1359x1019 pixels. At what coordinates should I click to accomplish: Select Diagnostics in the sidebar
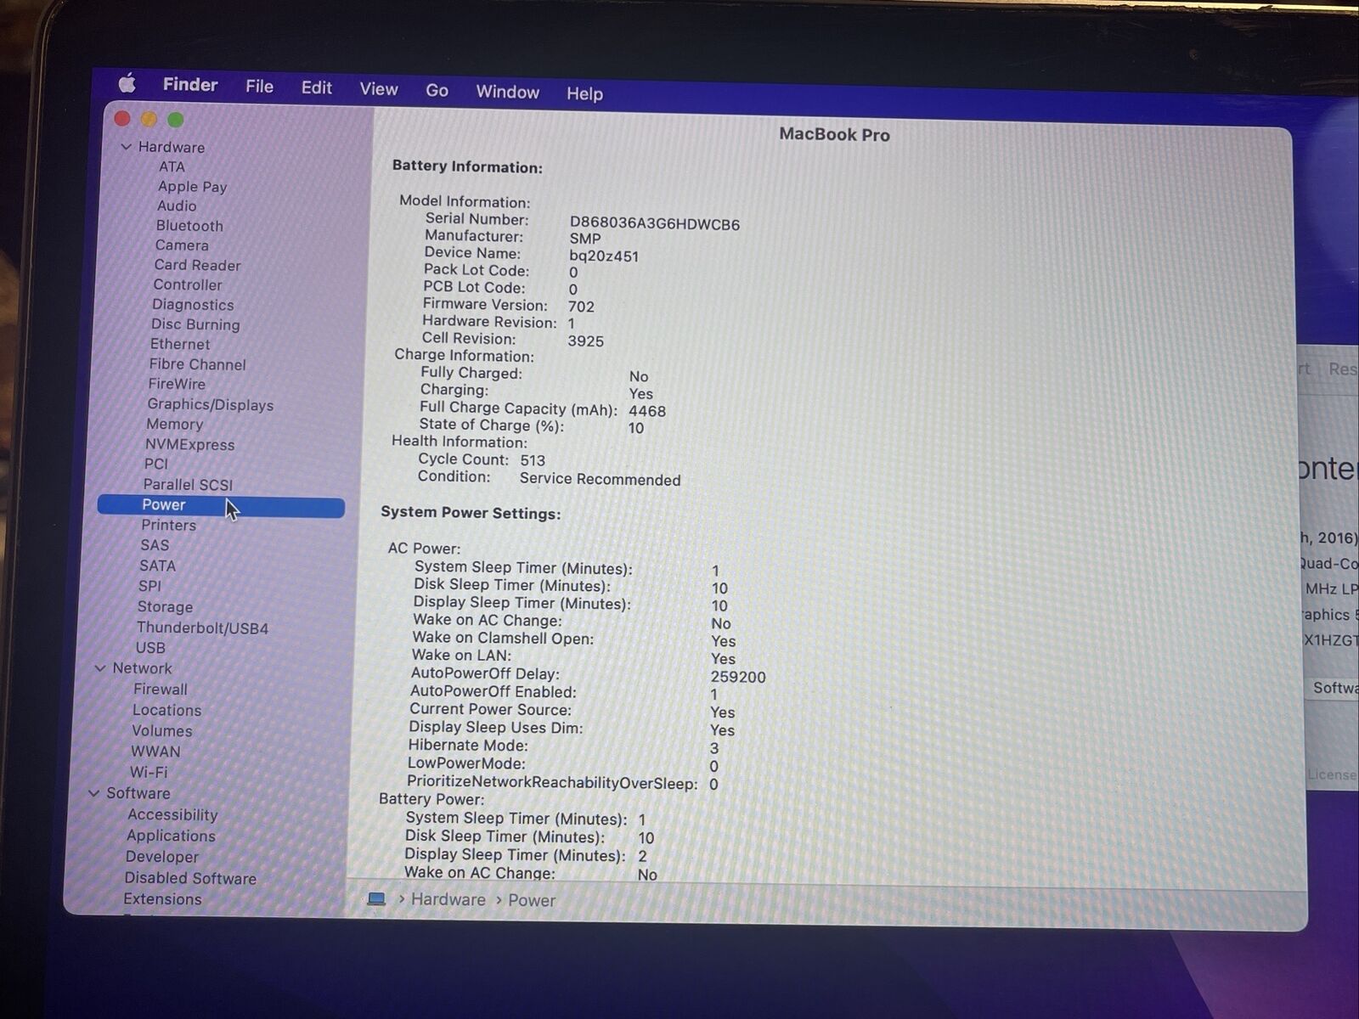pos(193,305)
